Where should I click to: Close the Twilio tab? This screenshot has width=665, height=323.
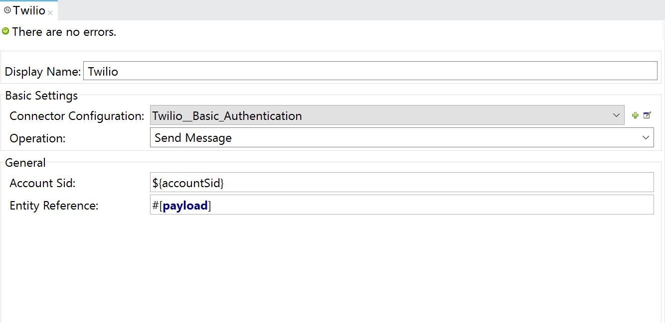coord(50,13)
